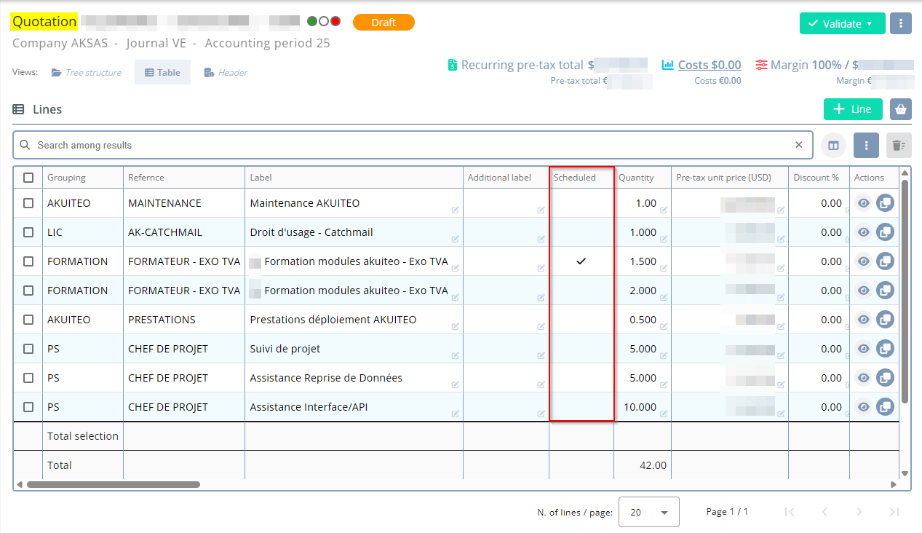The height and width of the screenshot is (533, 922).
Task: Click the column layout icon beside search bar
Action: (x=834, y=146)
